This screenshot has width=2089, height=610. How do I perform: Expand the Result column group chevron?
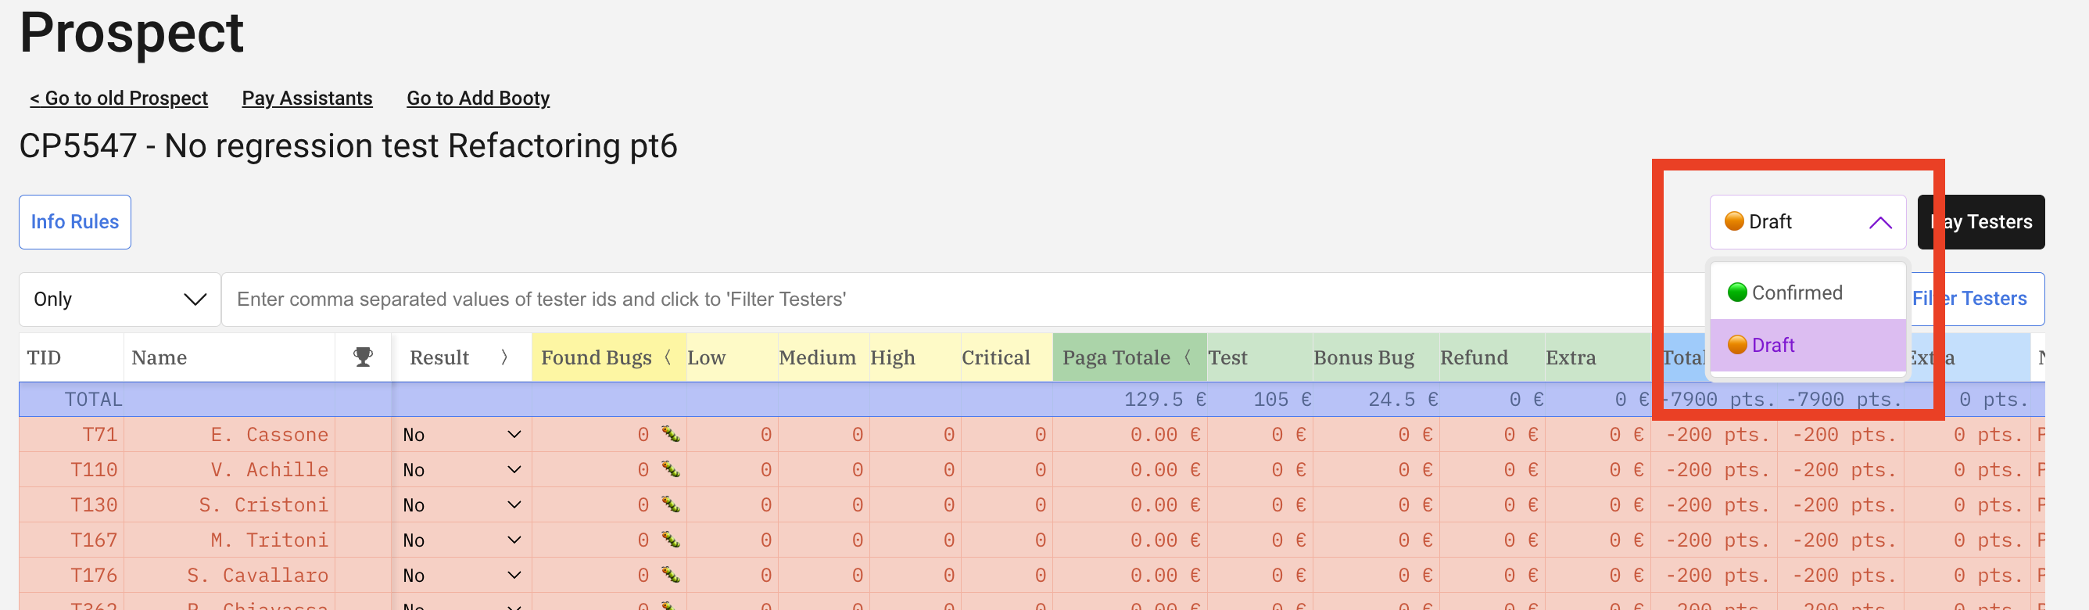click(504, 357)
